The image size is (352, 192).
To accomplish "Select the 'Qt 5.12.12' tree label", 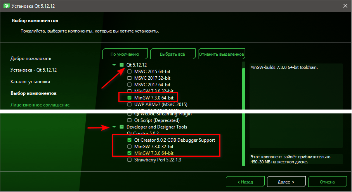I will (137, 65).
